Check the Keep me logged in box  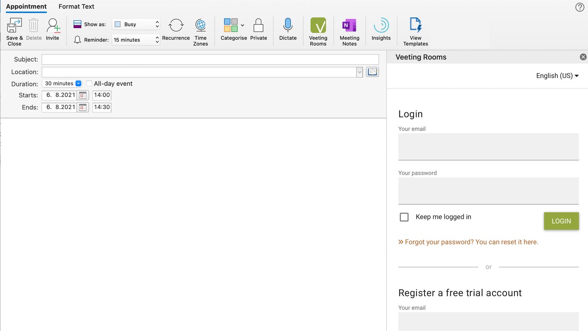click(404, 217)
